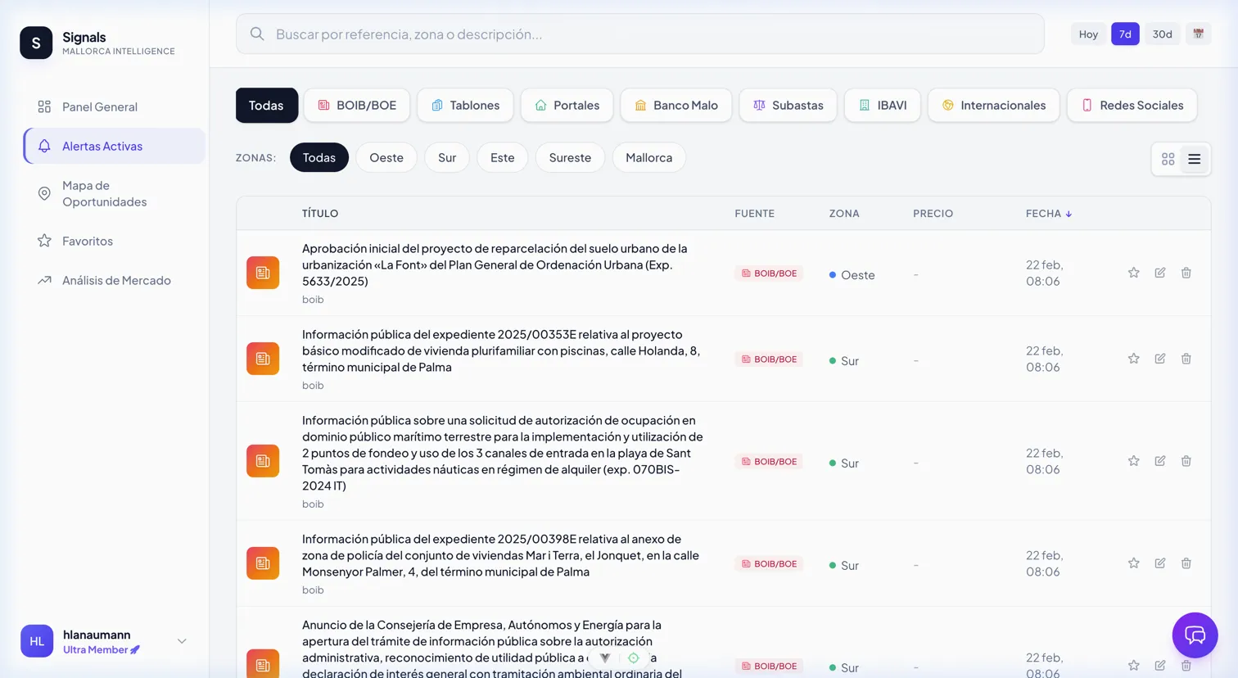This screenshot has width=1238, height=678.
Task: Click the Signals logo icon
Action: pos(36,43)
